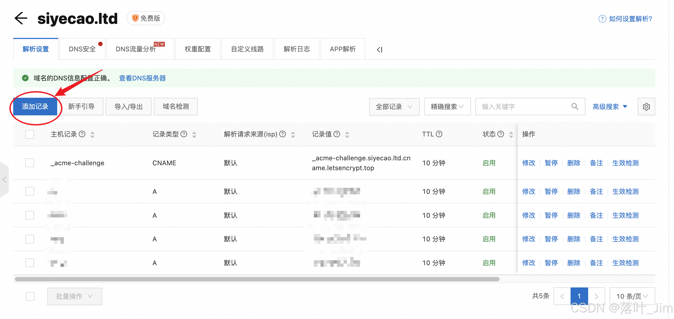Sort by 记录类型 column arrows

pos(194,134)
